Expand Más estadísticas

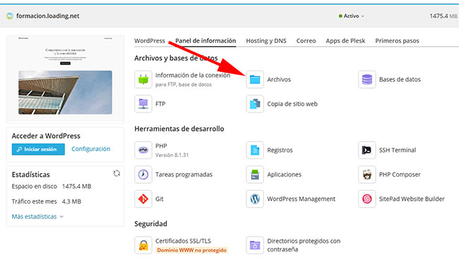pyautogui.click(x=37, y=216)
